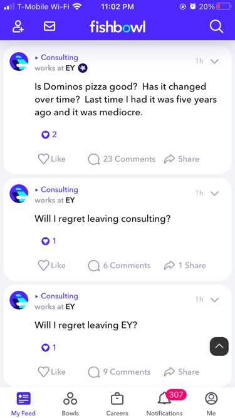The image size is (235, 418).
Task: Switch to the Careers tab
Action: (117, 403)
